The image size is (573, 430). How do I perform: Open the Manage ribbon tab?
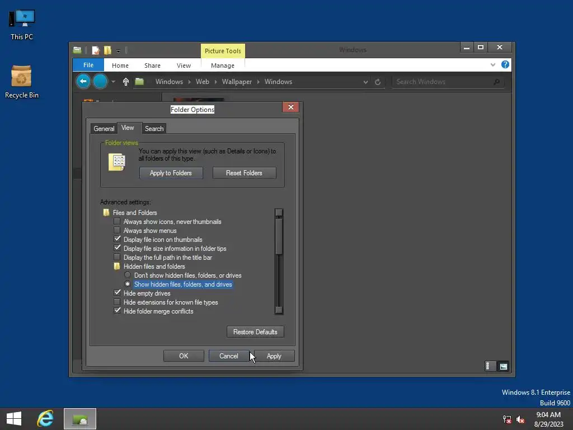(x=223, y=65)
